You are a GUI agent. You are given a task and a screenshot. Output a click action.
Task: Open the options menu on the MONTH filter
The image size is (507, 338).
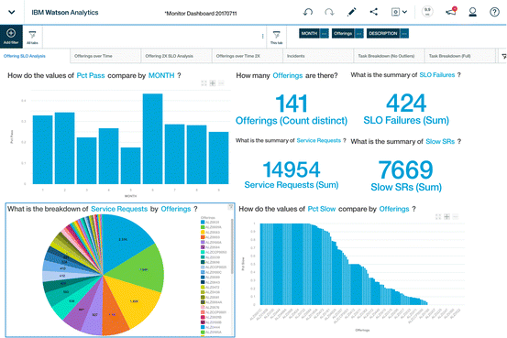[325, 33]
